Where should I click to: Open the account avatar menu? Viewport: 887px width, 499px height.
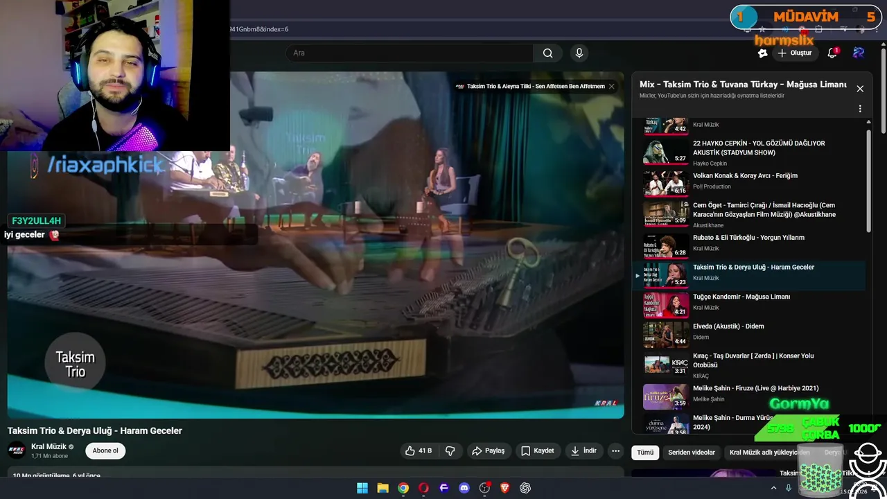(859, 53)
